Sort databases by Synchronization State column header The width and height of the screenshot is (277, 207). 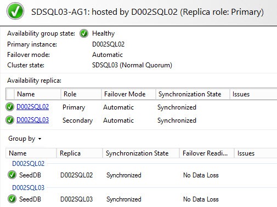point(141,153)
